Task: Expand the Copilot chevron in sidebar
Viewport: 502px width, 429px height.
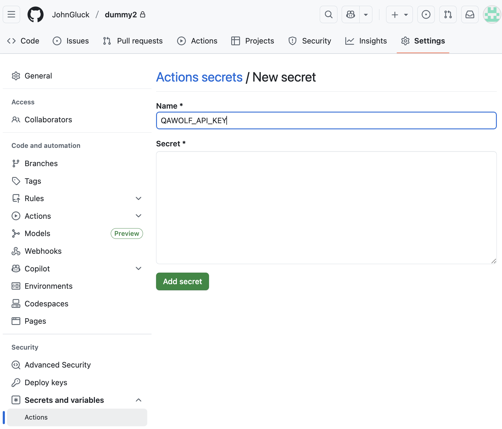Action: [138, 268]
